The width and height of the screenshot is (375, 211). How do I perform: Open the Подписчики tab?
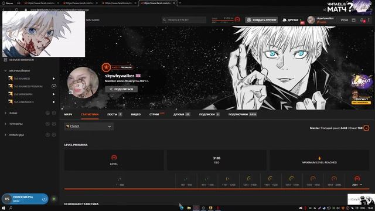[243, 114]
